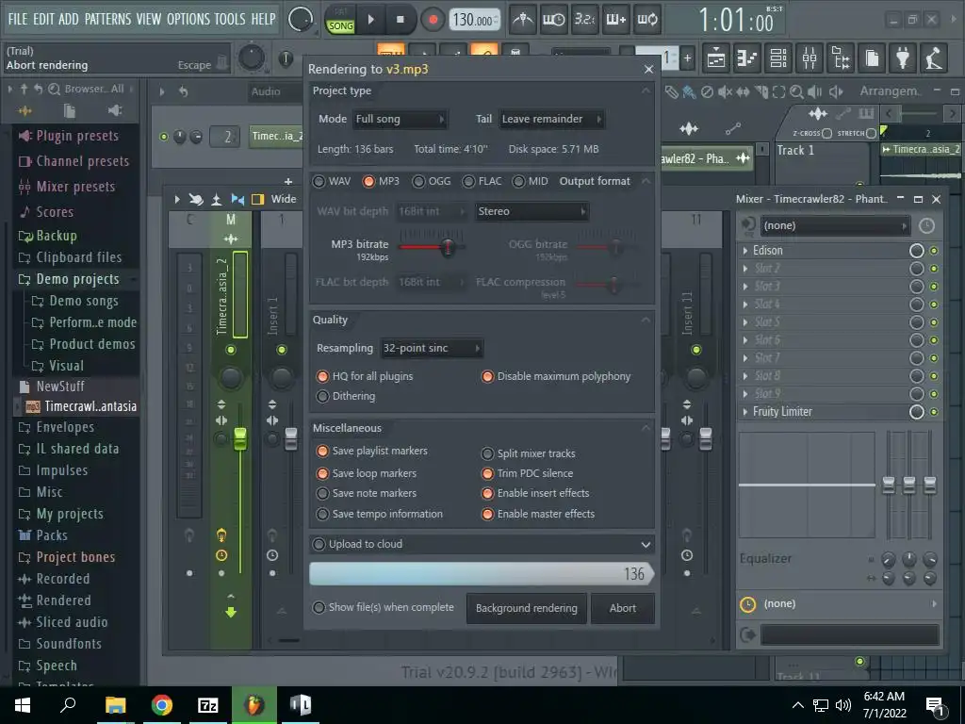Click the metronome icon in toolbar

(x=523, y=20)
